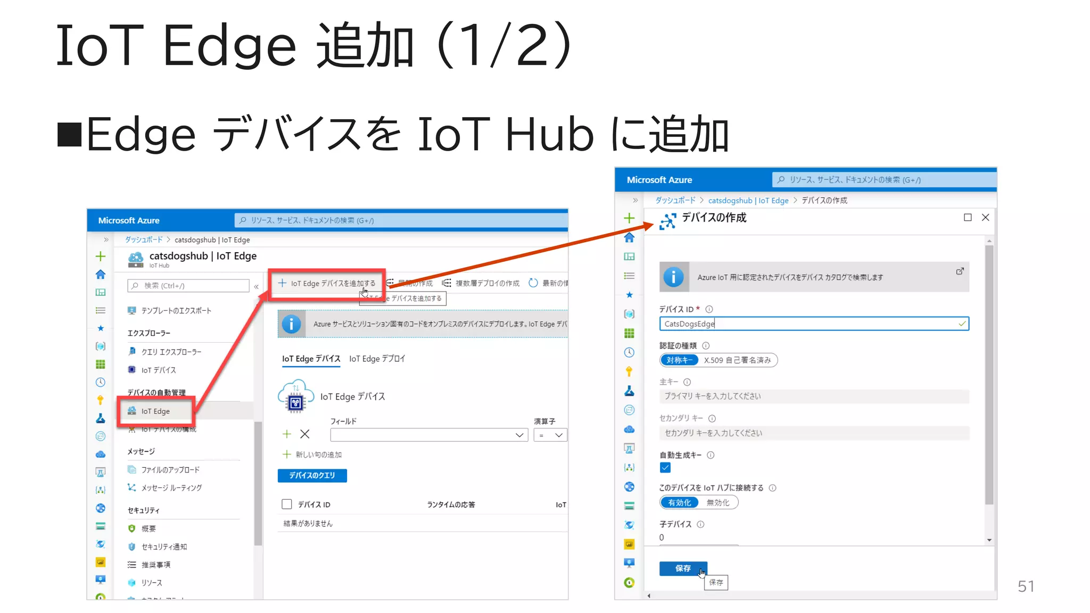Click green plus icon in left Azure window sidebar
Image resolution: width=1090 pixels, height=613 pixels.
coord(100,256)
